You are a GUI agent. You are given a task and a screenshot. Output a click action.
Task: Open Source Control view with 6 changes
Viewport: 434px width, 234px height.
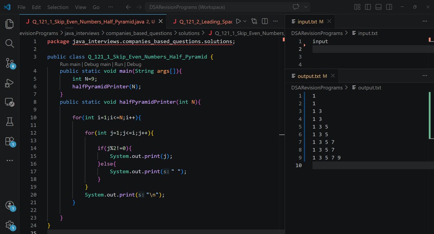(x=10, y=63)
